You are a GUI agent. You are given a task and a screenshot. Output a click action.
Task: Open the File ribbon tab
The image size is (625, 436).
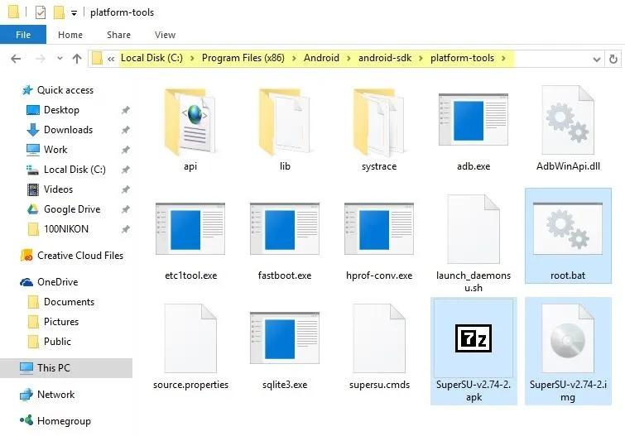point(23,35)
